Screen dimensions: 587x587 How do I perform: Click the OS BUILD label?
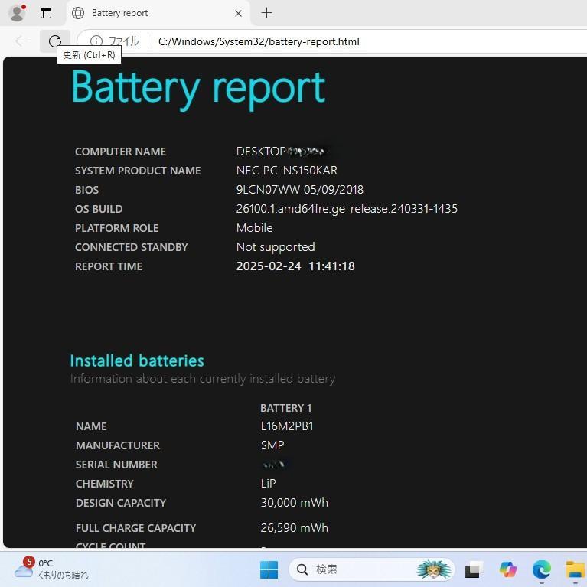point(99,209)
